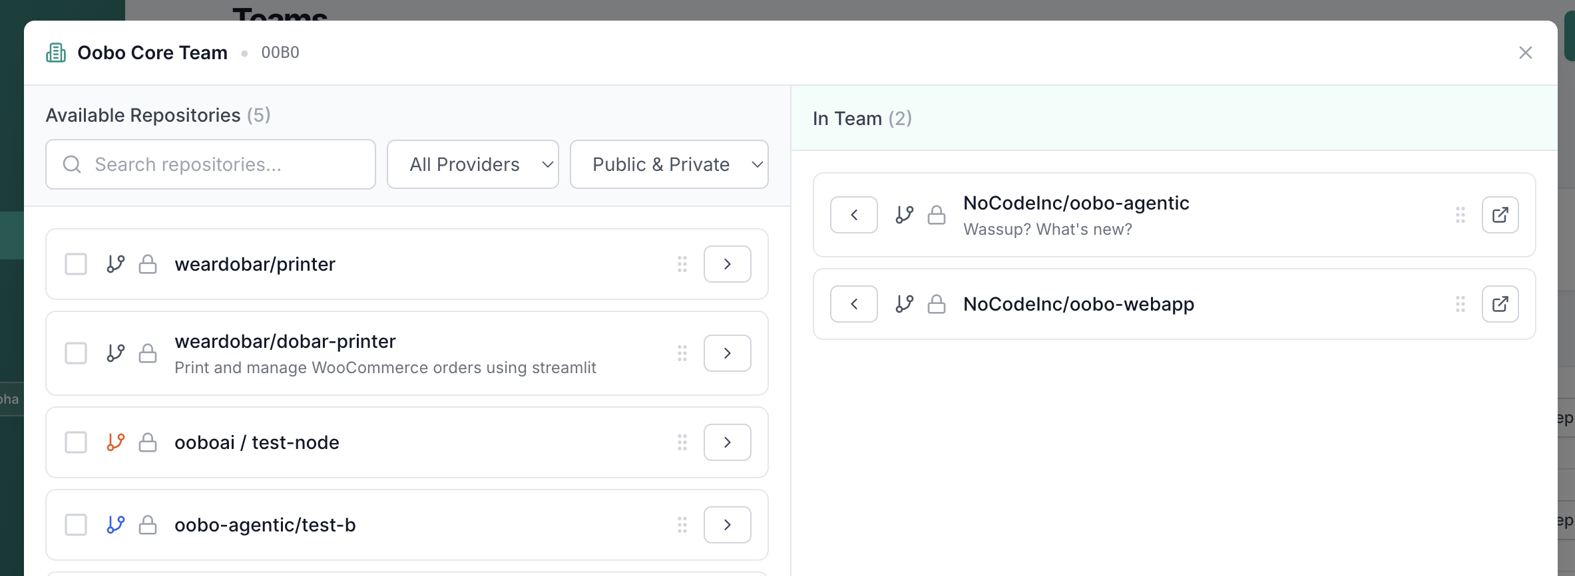Click the In Team (2) heading
This screenshot has width=1575, height=576.
[x=862, y=118]
